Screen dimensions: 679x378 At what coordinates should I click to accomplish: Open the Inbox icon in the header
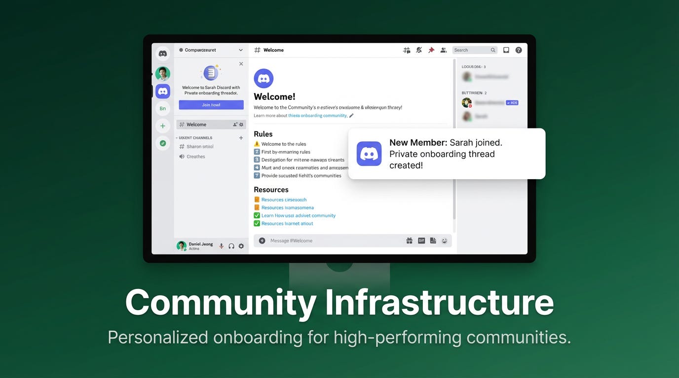click(506, 50)
